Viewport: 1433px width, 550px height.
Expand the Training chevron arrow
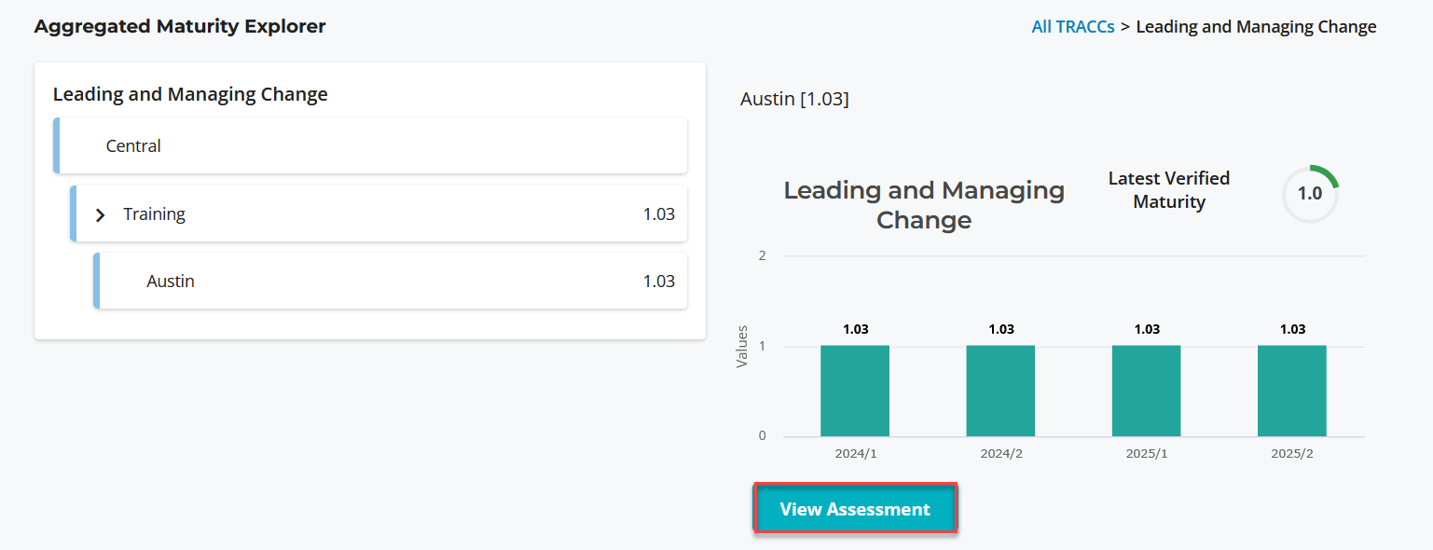101,215
